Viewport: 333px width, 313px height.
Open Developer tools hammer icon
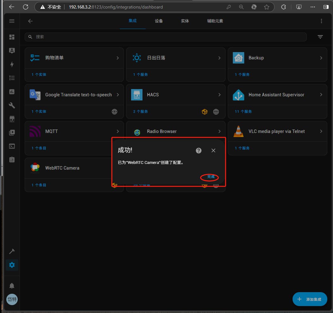[12, 251]
